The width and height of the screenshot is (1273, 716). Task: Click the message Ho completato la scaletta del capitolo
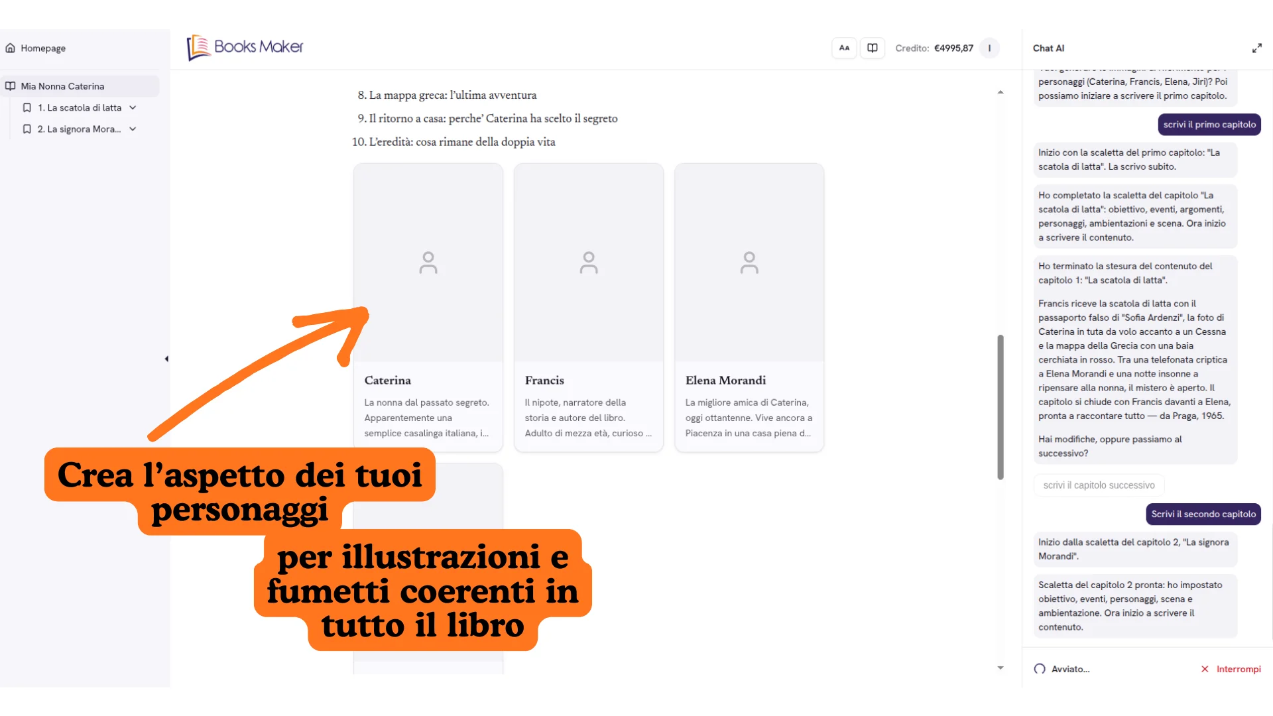(1135, 216)
